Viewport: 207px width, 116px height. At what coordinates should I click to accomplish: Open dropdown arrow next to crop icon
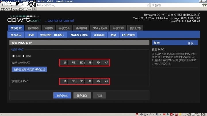(161, 114)
